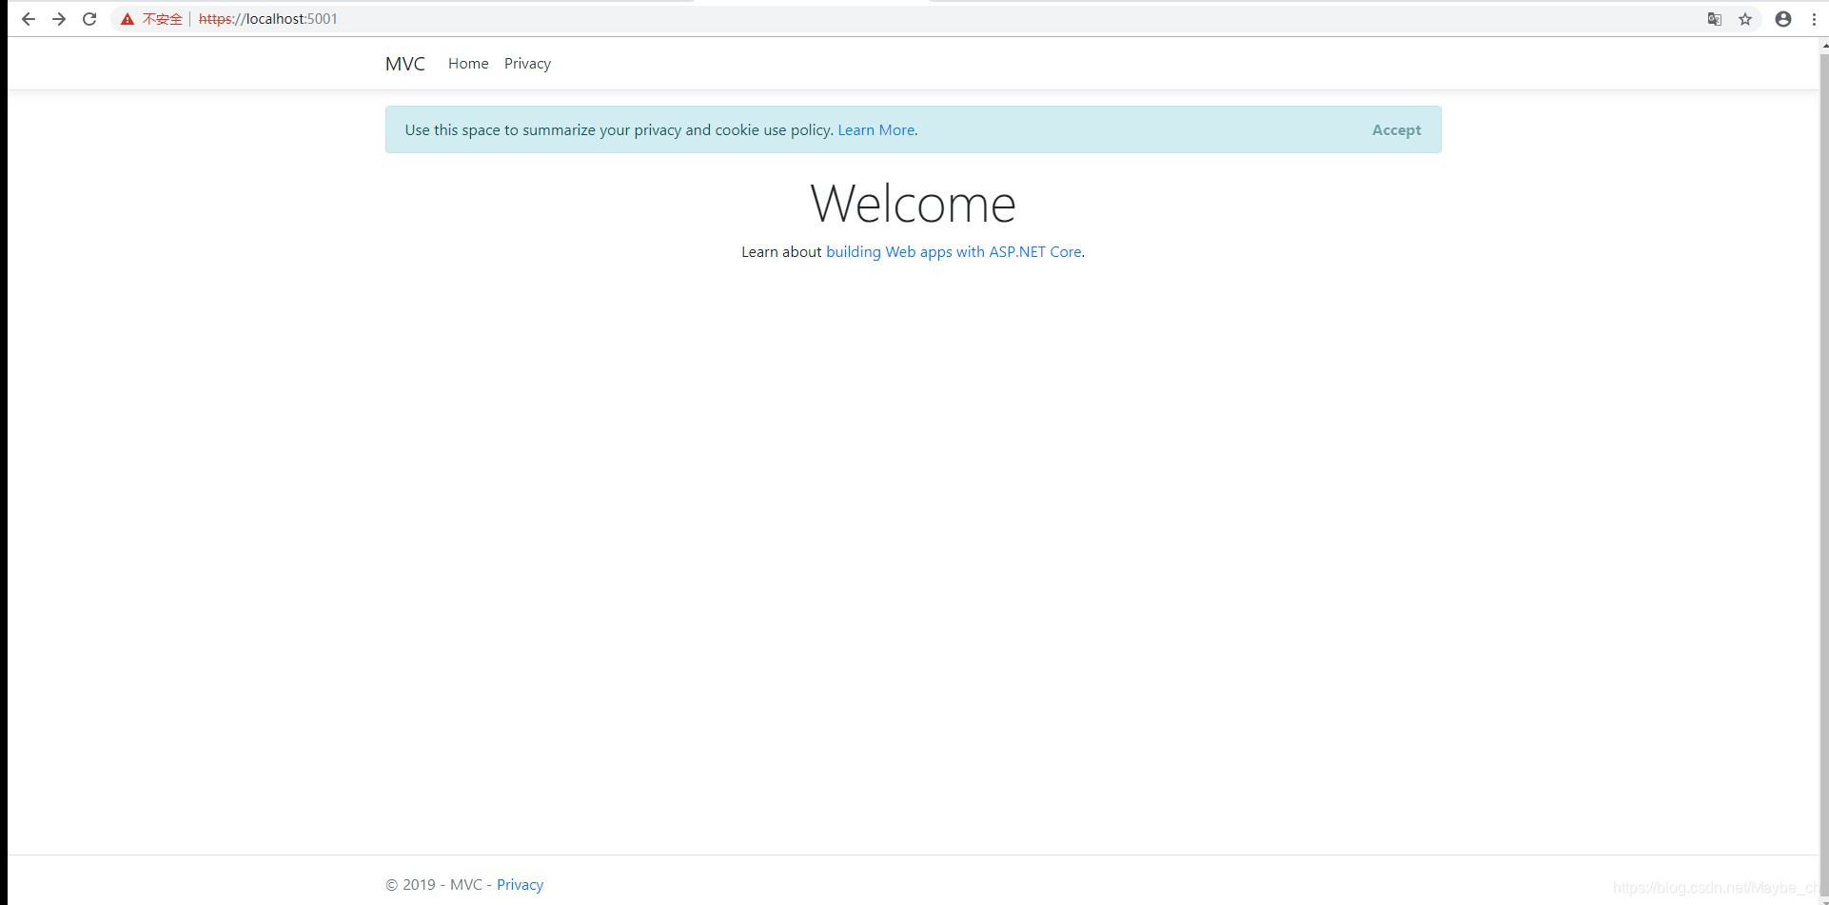Click the Welcome heading text
1829x905 pixels.
pos(914,204)
